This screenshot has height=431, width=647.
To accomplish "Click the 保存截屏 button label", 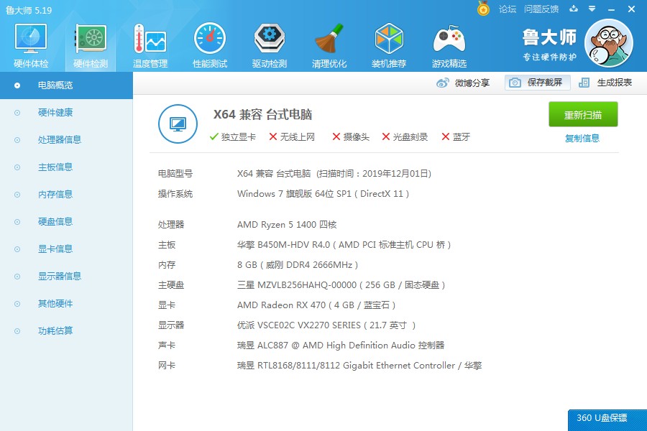I will [545, 83].
